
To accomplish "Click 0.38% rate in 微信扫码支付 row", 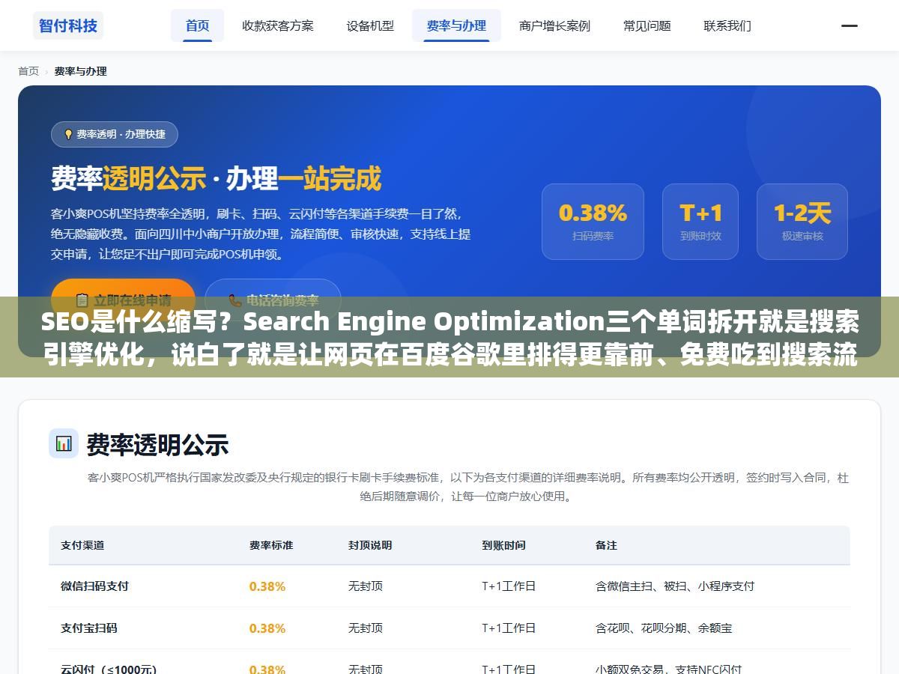I will coord(267,586).
